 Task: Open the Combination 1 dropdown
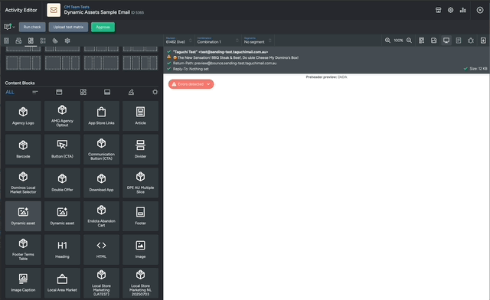point(217,41)
